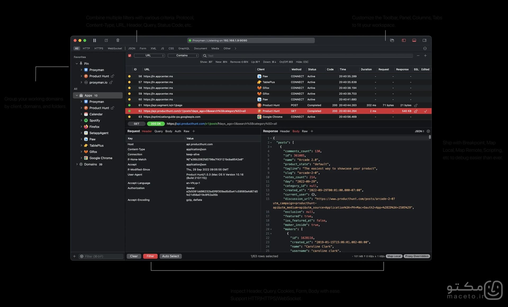Click the red Filter button
Image resolution: width=508 pixels, height=307 pixels.
(150, 256)
